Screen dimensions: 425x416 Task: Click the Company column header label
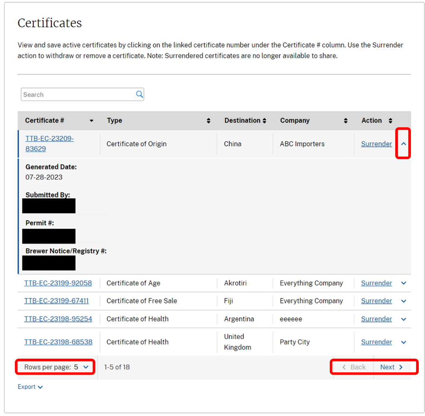click(x=295, y=120)
